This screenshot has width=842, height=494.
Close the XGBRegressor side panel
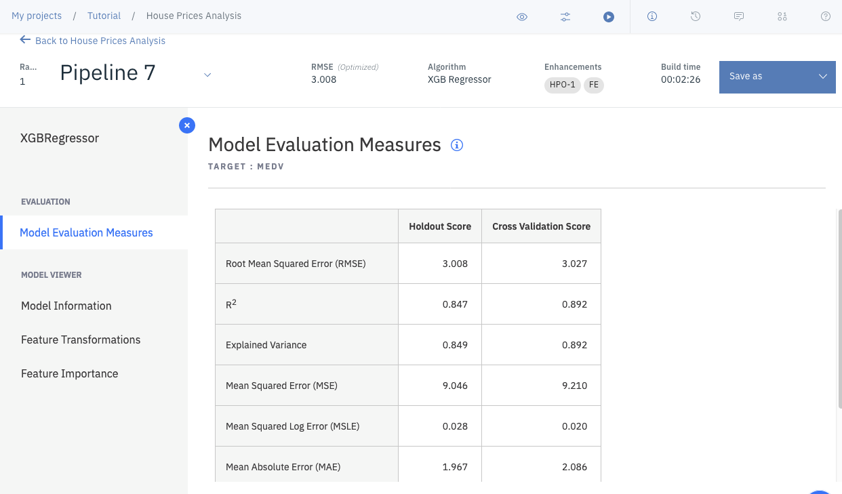click(x=187, y=125)
